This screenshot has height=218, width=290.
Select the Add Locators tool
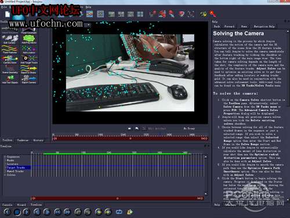[29, 49]
